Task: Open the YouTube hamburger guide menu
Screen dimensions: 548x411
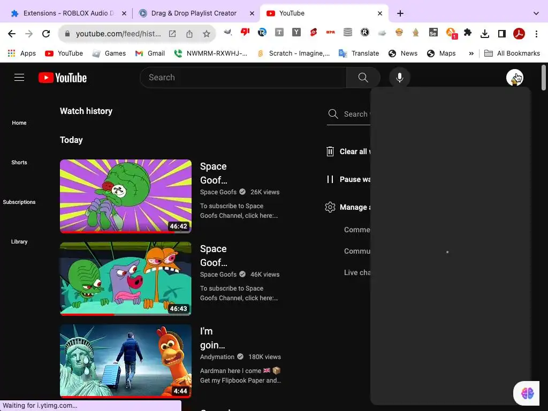Action: pyautogui.click(x=19, y=77)
